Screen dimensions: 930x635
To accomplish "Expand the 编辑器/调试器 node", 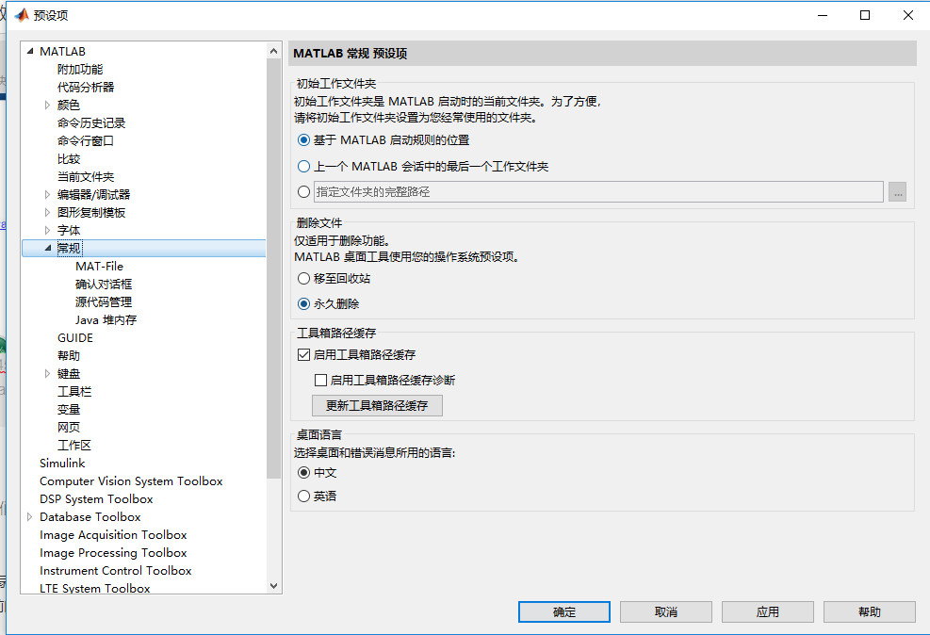I will pos(47,194).
